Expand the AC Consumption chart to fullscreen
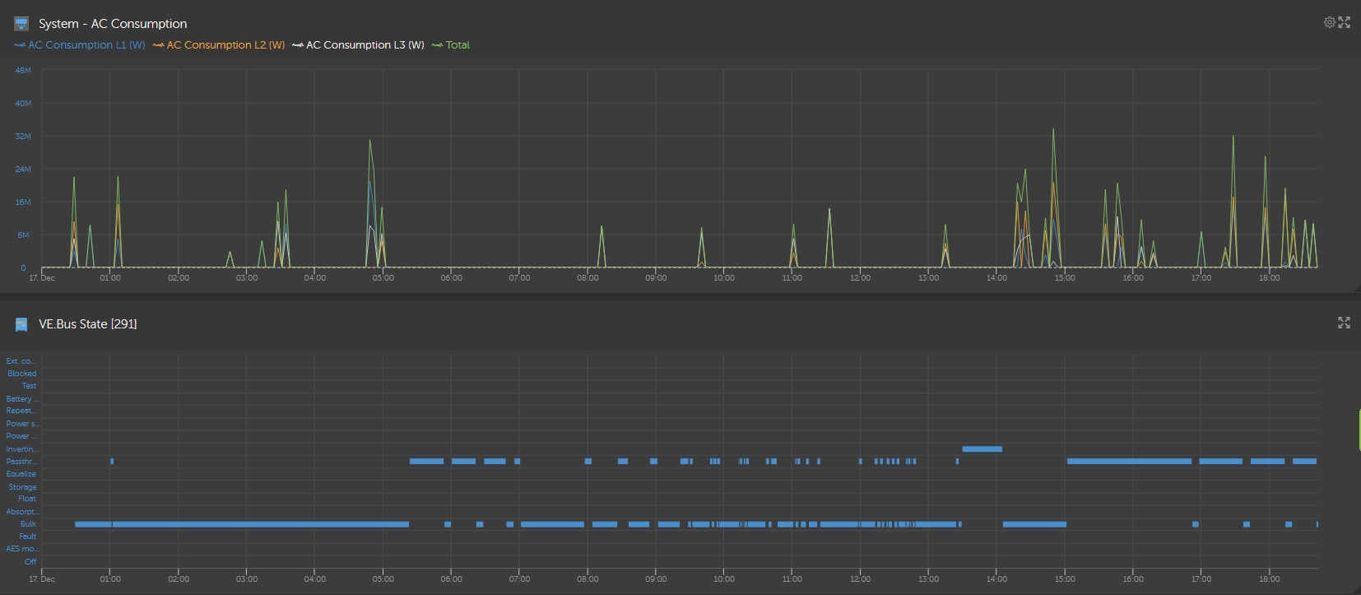This screenshot has height=595, width=1361. pyautogui.click(x=1344, y=23)
